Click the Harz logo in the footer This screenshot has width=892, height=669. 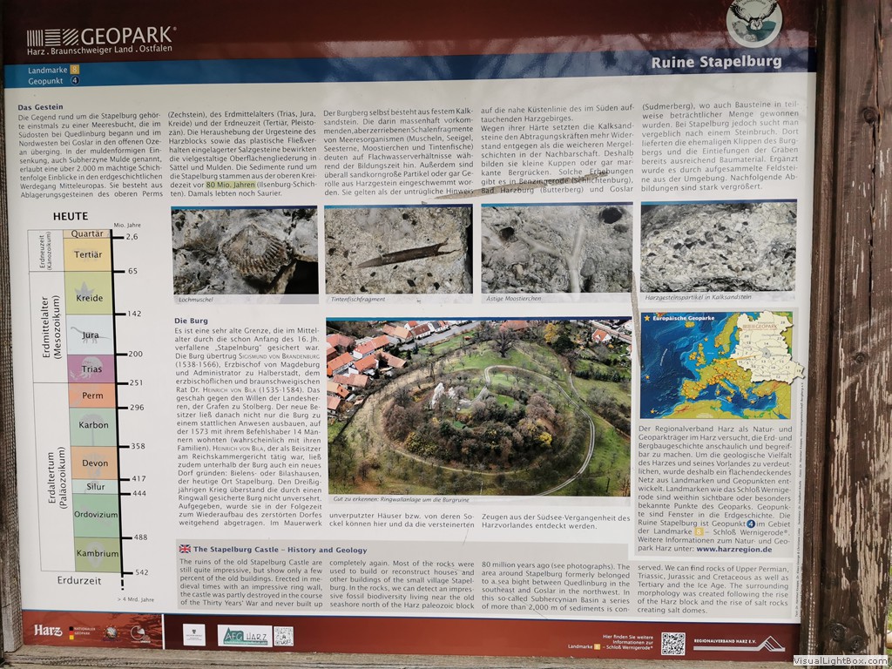tap(48, 631)
